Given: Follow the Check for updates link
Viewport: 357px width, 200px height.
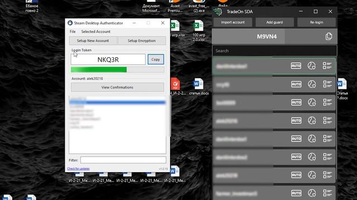Looking at the screenshot, I should pos(78,169).
